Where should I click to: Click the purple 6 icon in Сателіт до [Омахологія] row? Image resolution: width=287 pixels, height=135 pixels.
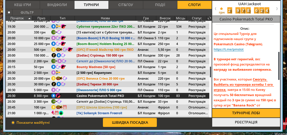click(59, 61)
